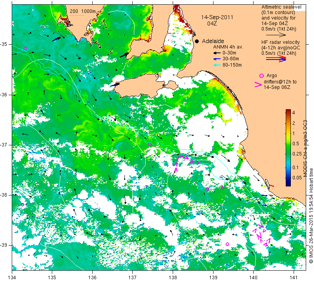The height and width of the screenshot is (282, 314).
Task: Click the '30-80m' legend label
Action: (231, 59)
